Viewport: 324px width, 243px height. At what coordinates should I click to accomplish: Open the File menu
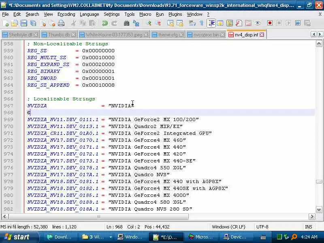(x=5, y=14)
